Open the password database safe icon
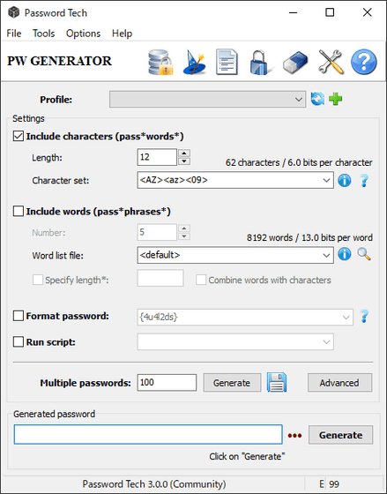Viewport: 387px width, 494px height. [x=160, y=62]
